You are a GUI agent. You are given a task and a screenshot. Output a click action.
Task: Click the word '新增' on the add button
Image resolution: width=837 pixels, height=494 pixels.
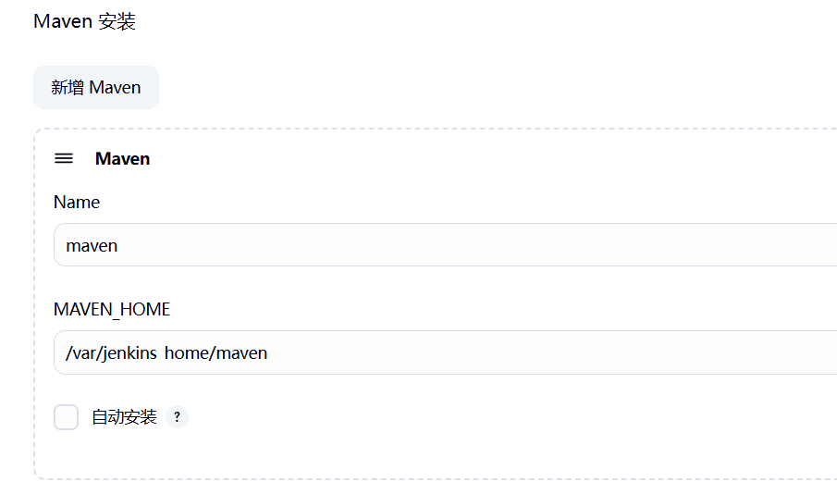click(68, 88)
